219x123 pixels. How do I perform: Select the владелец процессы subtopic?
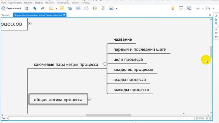coord(133,70)
